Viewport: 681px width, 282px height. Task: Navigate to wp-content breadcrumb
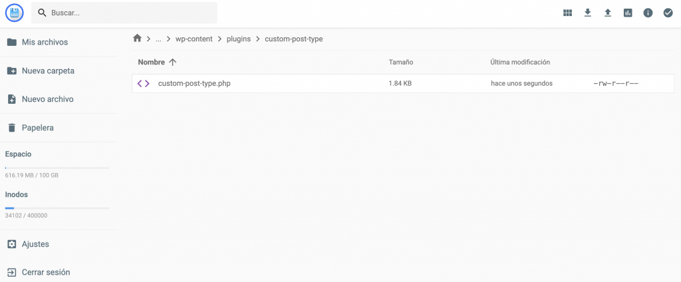click(194, 39)
